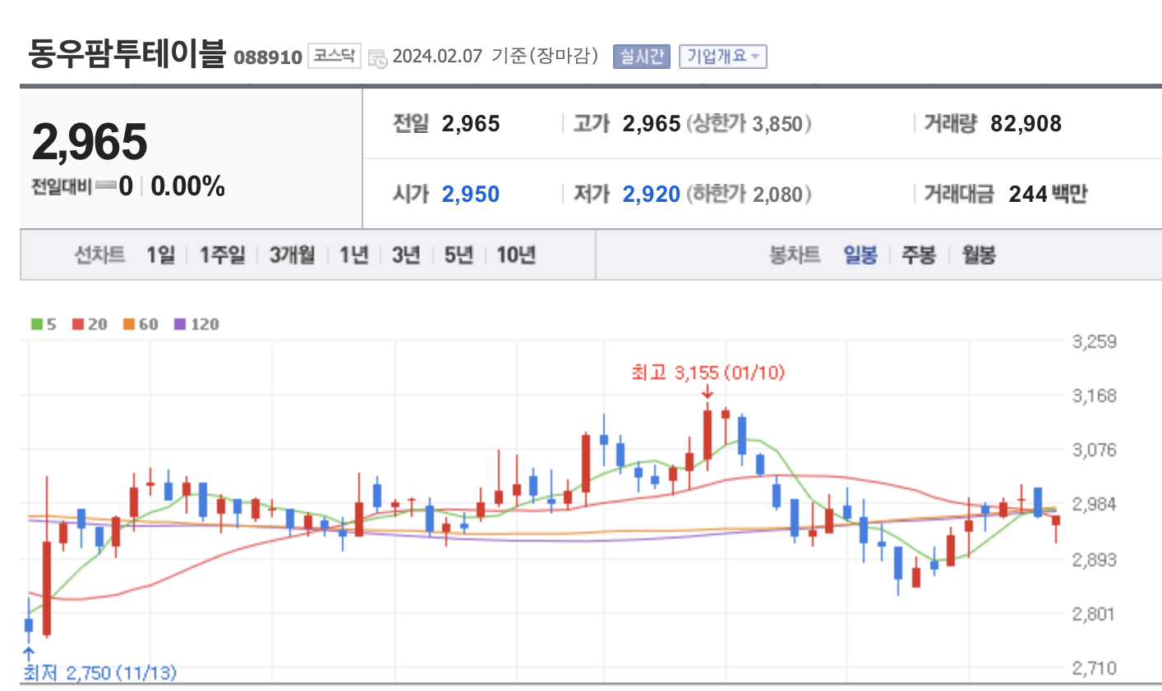1162x691 pixels.
Task: Click the 하한가 2,080 lower limit text
Action: [x=749, y=194]
